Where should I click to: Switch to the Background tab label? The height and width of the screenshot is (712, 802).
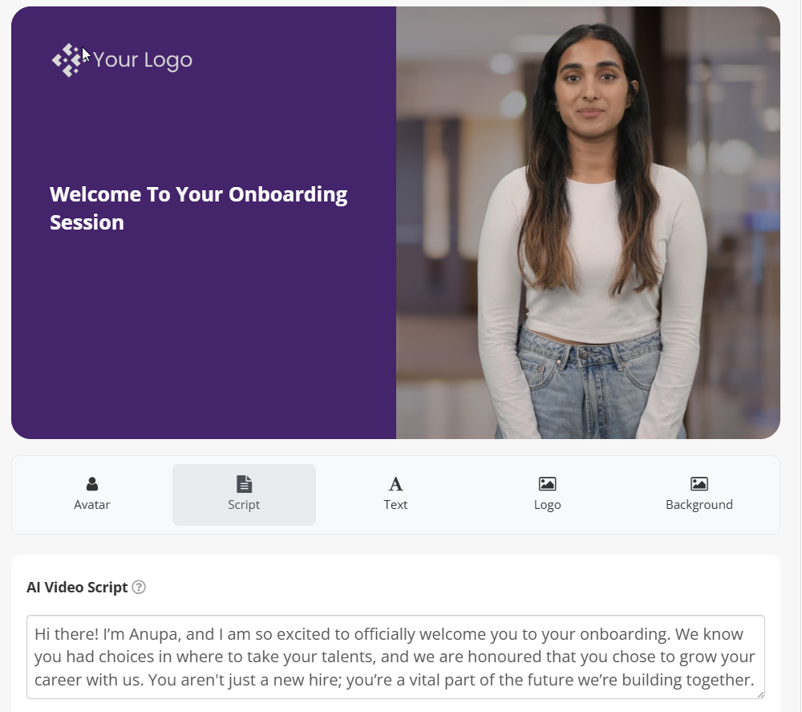pyautogui.click(x=699, y=505)
